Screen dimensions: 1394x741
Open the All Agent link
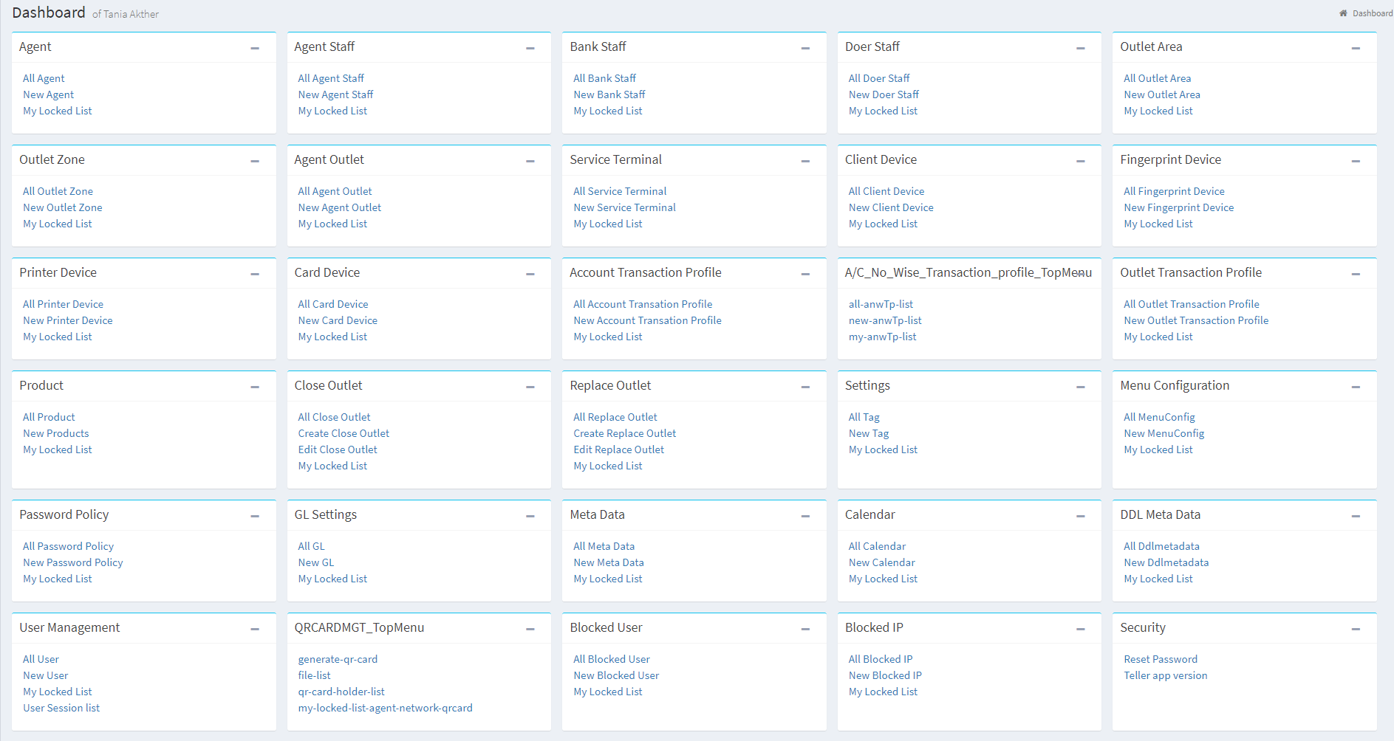pyautogui.click(x=44, y=78)
